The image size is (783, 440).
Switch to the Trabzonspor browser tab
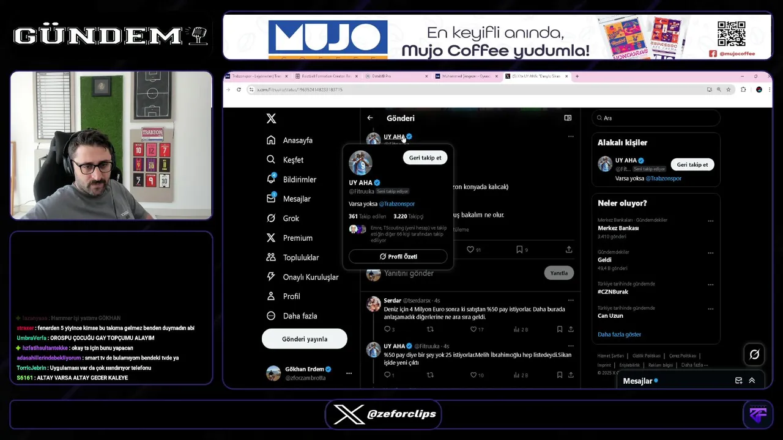256,76
